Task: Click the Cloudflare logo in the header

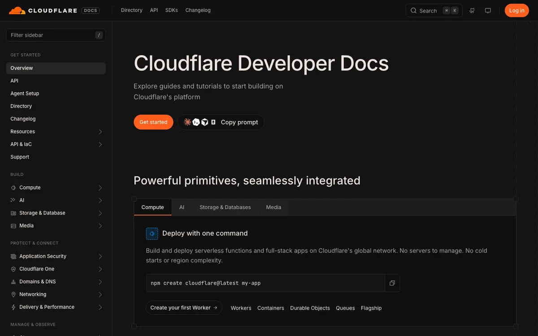Action: click(43, 10)
